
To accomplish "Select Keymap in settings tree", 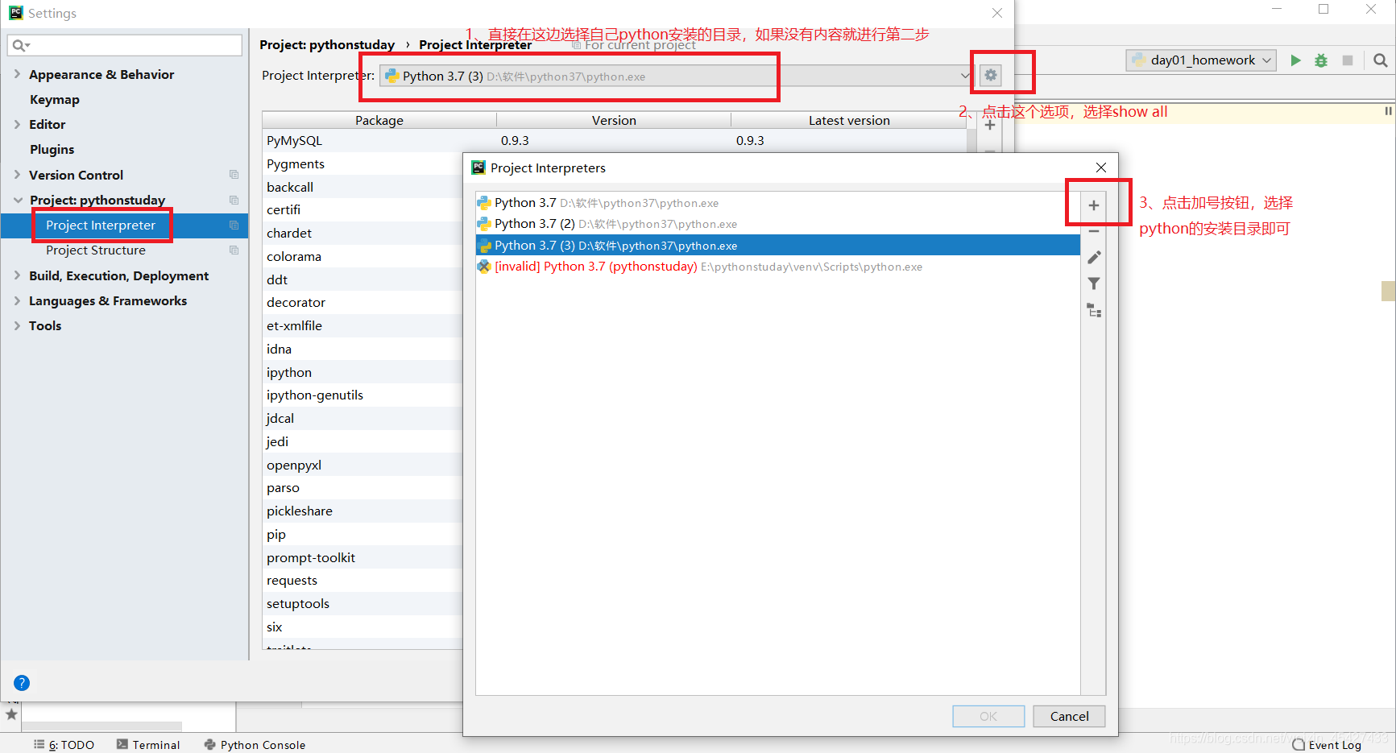I will 55,100.
